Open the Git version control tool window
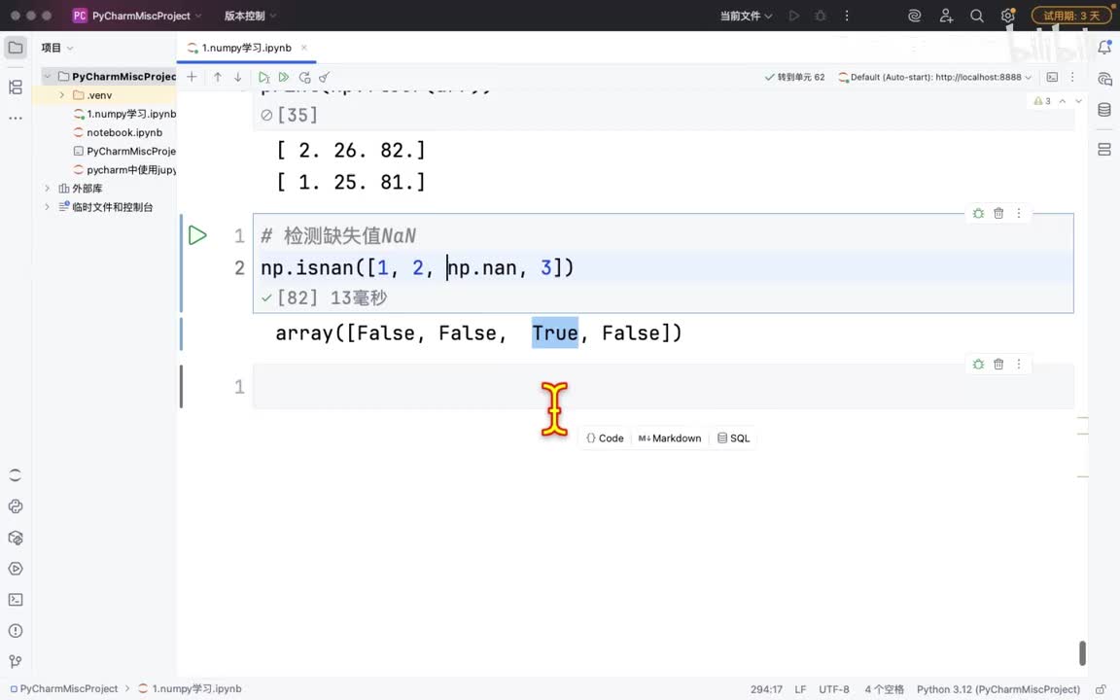 coord(15,661)
